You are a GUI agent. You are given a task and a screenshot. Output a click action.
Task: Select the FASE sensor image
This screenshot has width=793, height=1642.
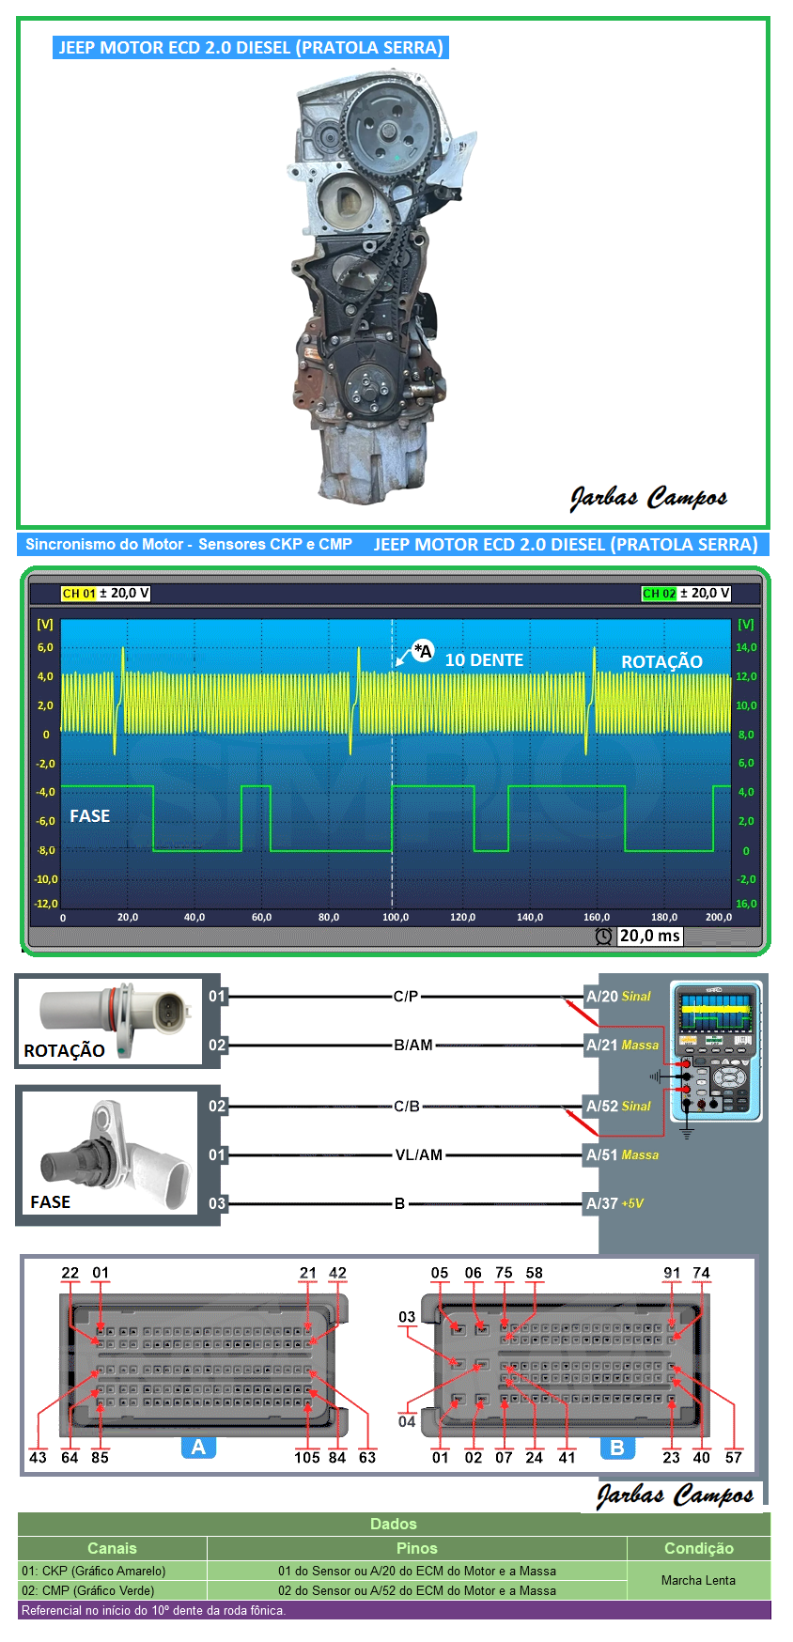point(109,1154)
